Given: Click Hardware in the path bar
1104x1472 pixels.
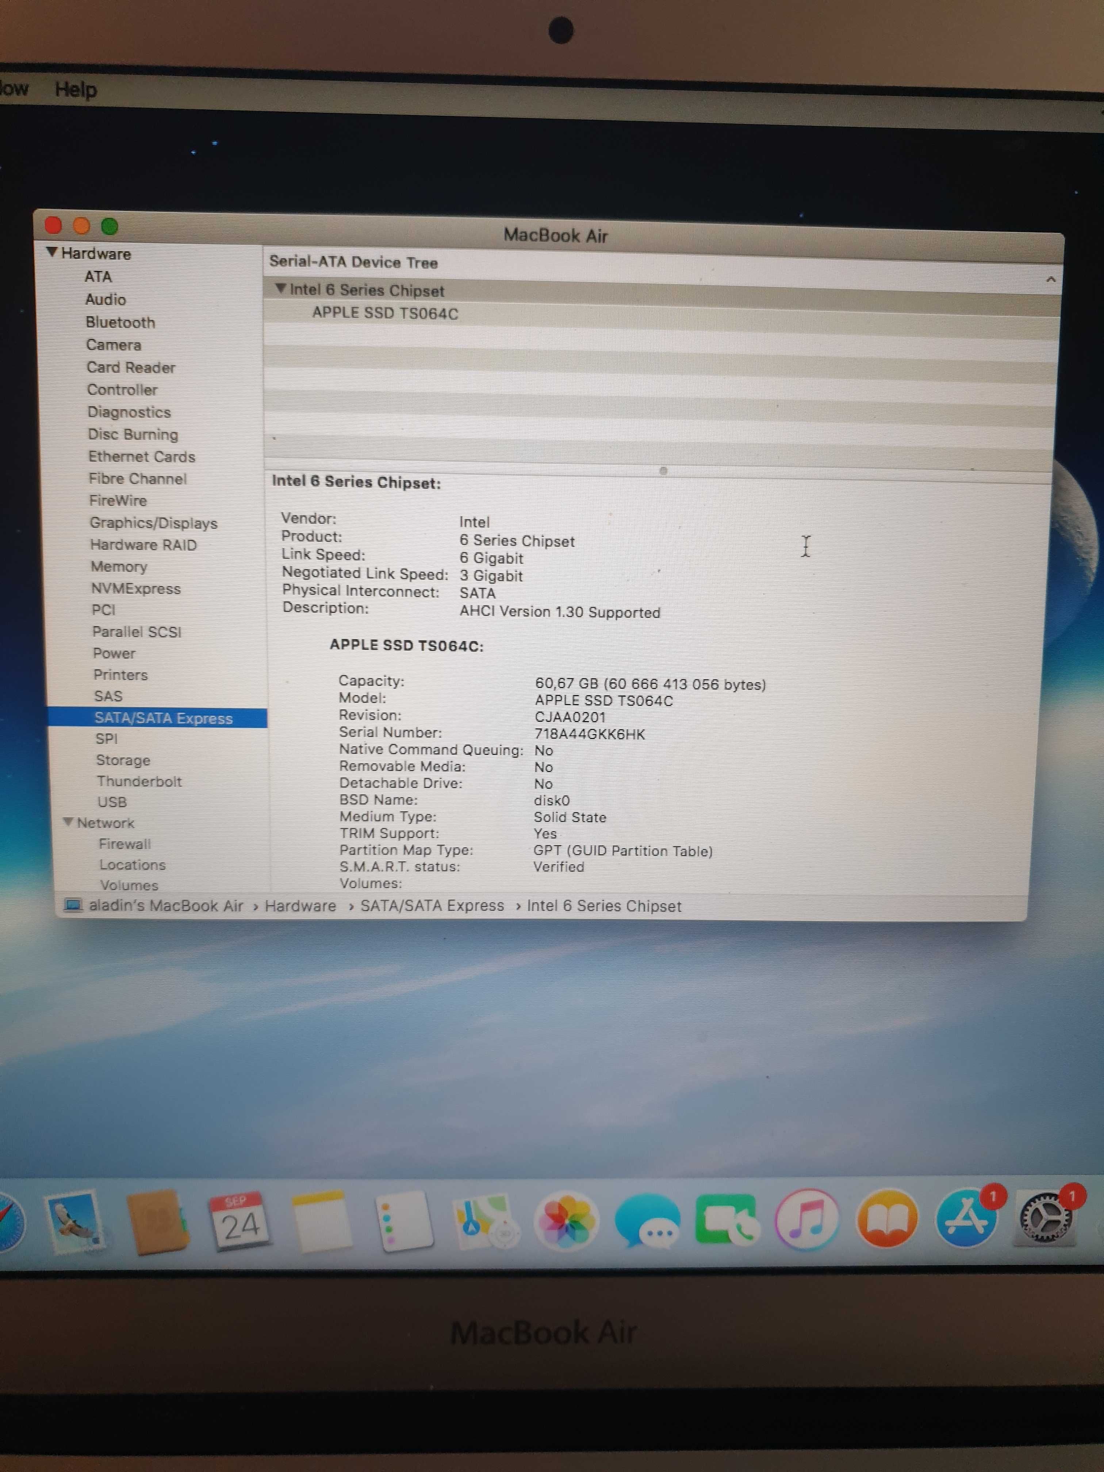Looking at the screenshot, I should [x=300, y=906].
